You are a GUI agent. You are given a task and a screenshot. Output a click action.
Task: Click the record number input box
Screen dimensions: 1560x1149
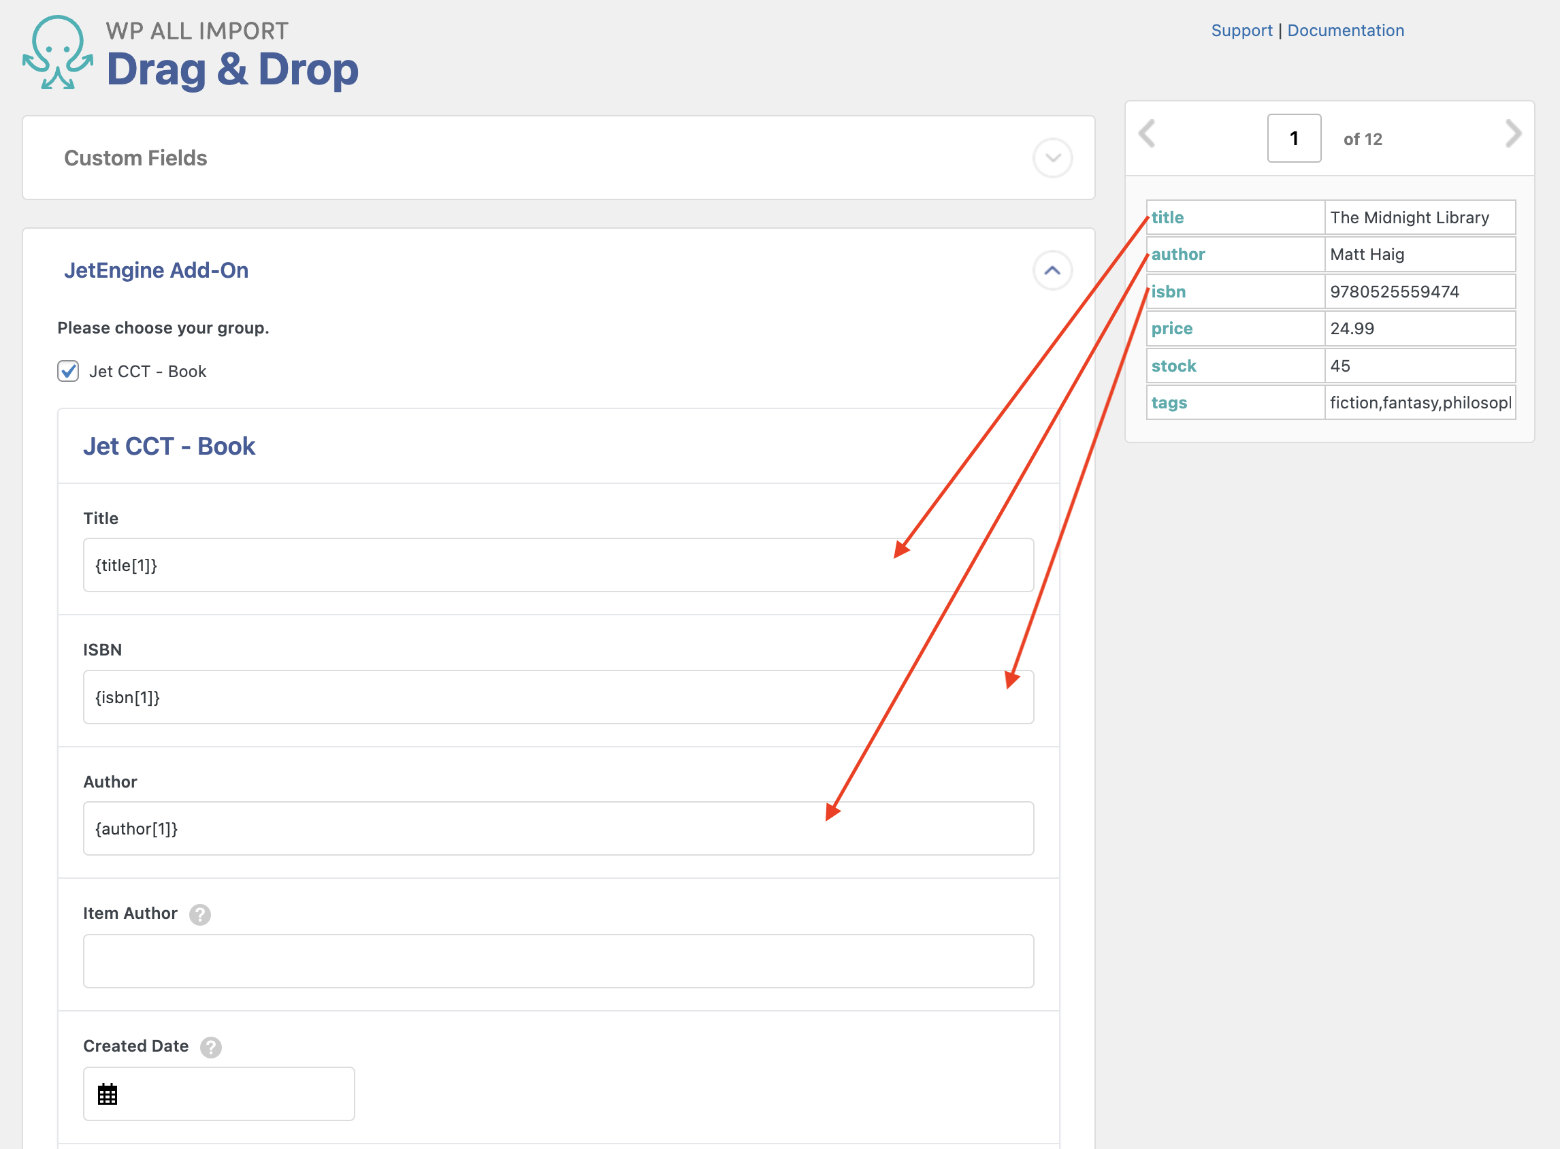(x=1294, y=138)
